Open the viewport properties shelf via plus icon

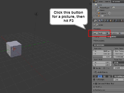pyautogui.click(x=90, y=4)
